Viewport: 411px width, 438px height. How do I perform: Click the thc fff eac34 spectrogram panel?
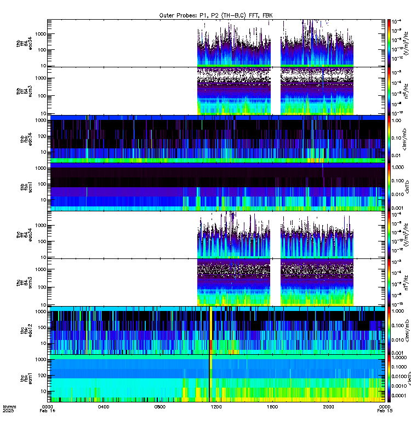pyautogui.click(x=216, y=234)
